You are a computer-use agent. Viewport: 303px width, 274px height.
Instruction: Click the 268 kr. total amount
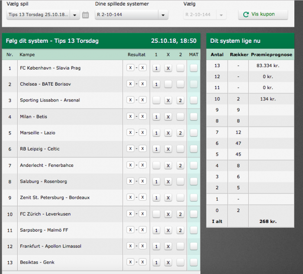click(x=268, y=221)
